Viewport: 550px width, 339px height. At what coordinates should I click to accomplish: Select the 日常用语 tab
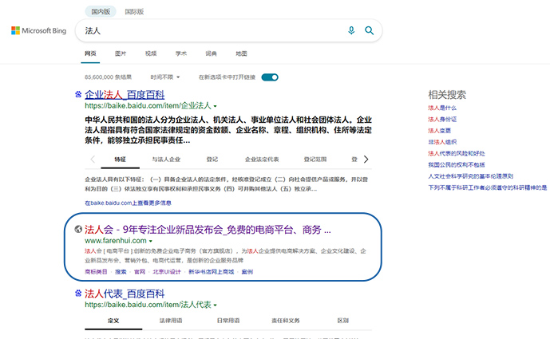click(228, 321)
